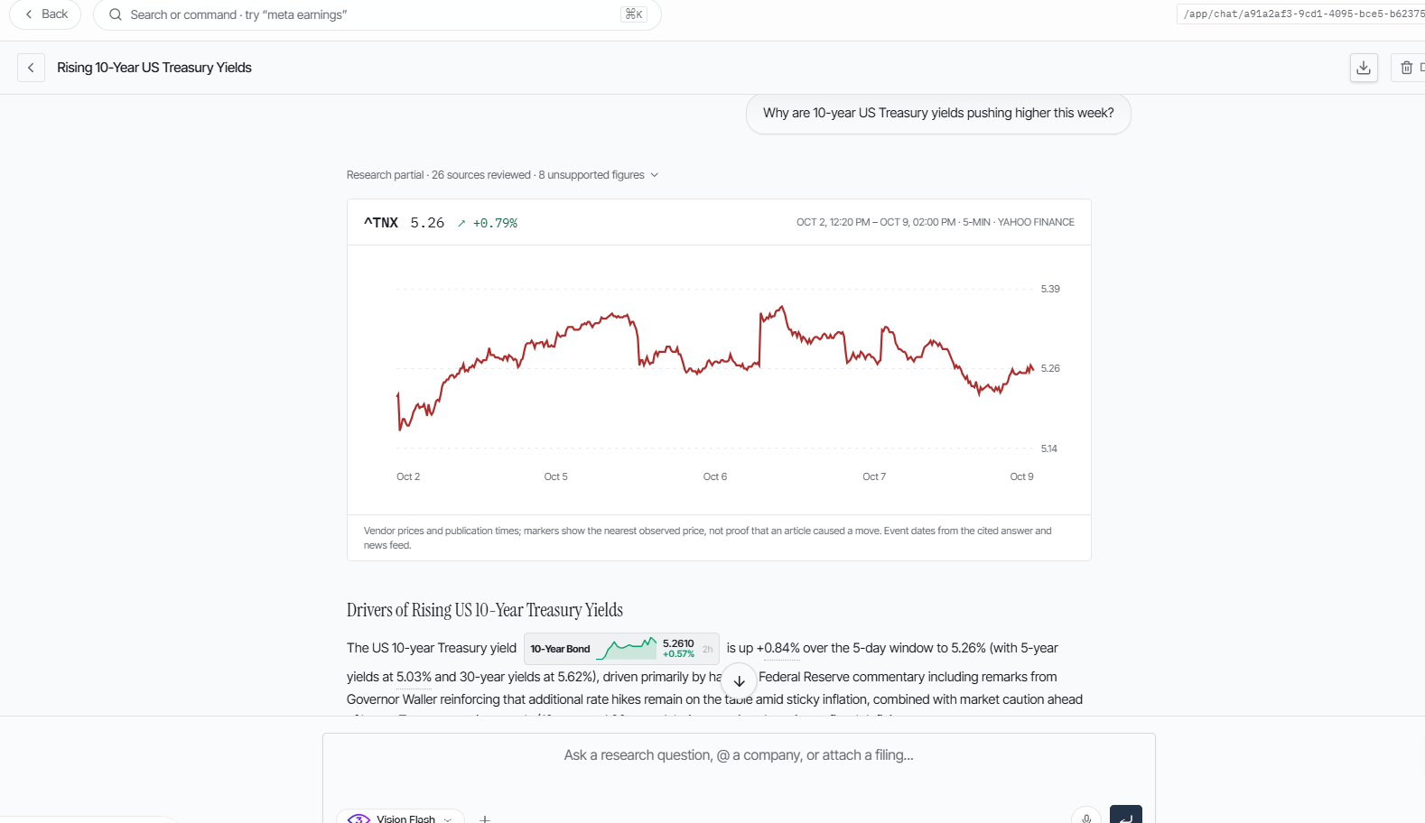Click the chart vendor prices footnote
Viewport: 1425px width, 823px height.
point(708,538)
